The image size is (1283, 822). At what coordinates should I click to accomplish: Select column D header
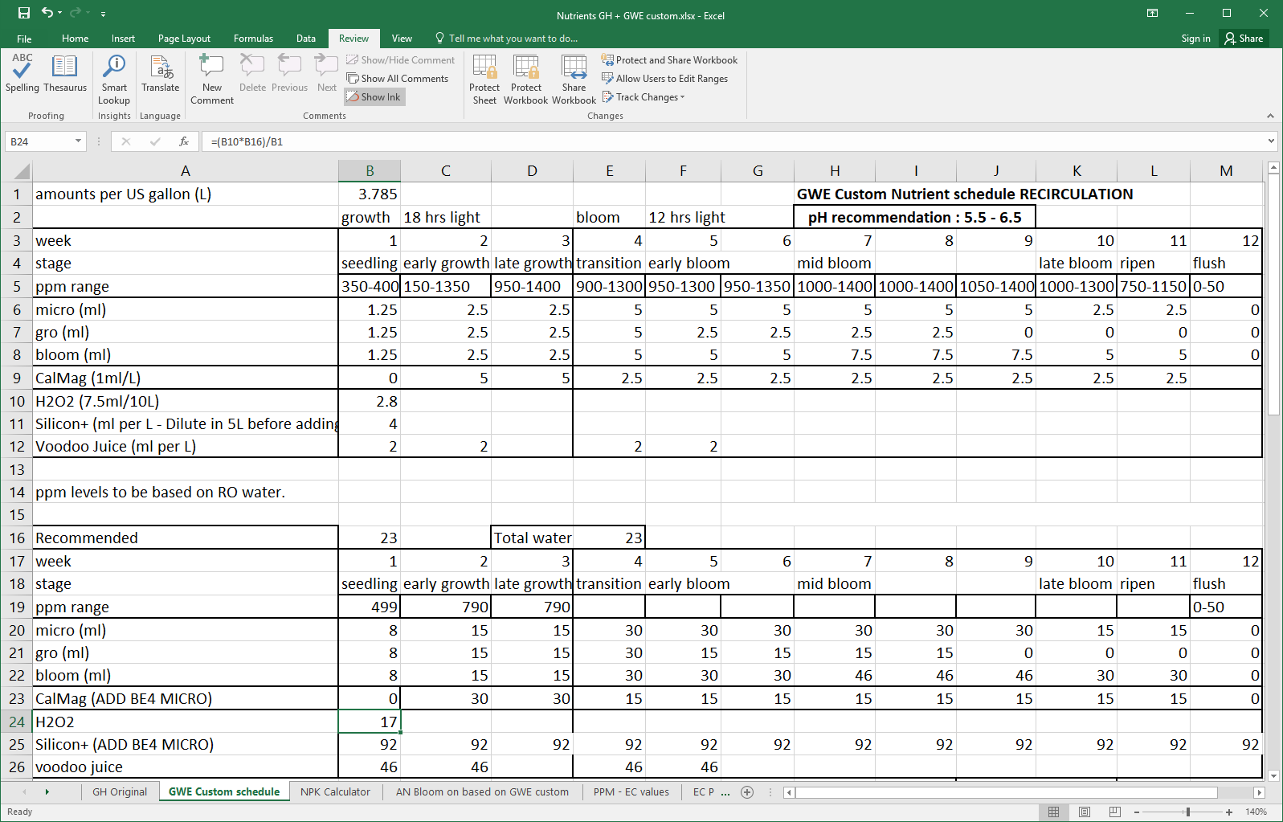(532, 171)
